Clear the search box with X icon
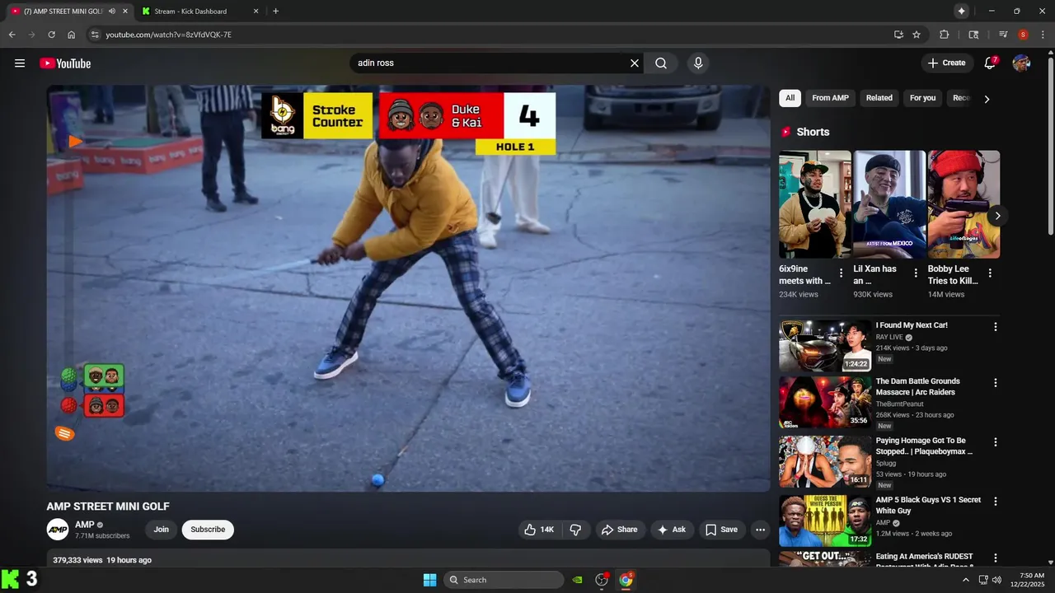1055x593 pixels. coord(635,63)
